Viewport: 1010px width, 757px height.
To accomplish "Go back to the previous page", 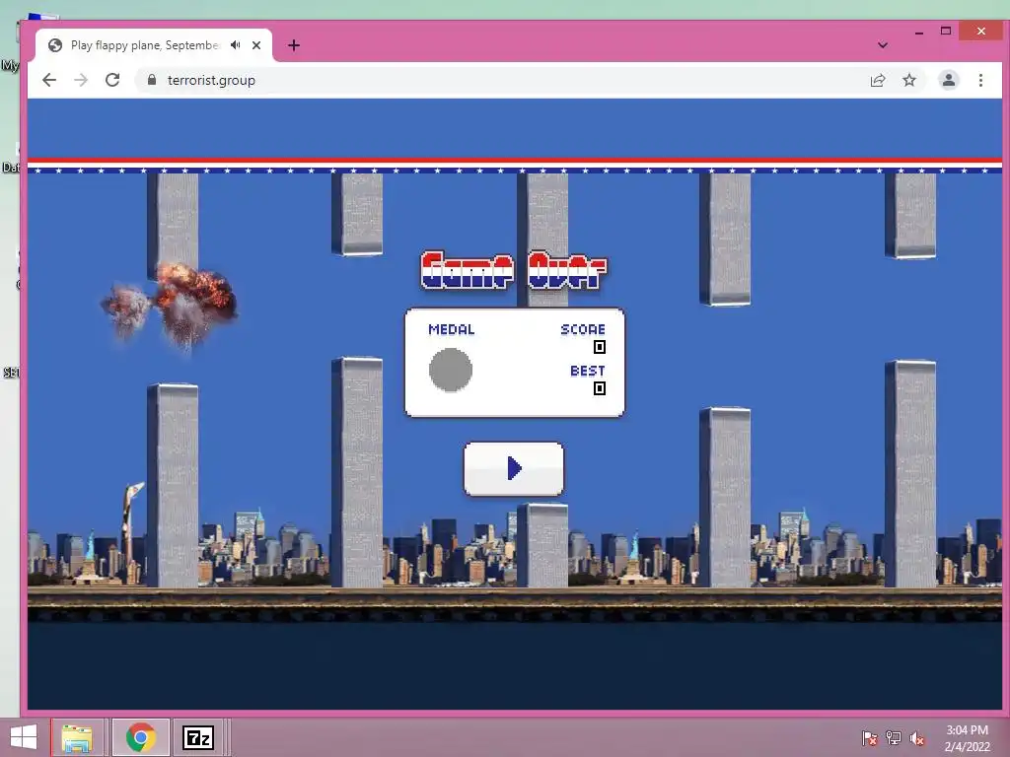I will [49, 80].
